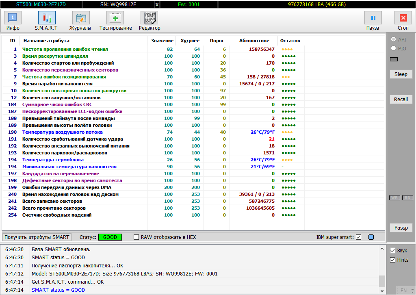Screen dimensions: 416x295
Task: Toggle the IBM super smart checkbox
Action: [358, 237]
